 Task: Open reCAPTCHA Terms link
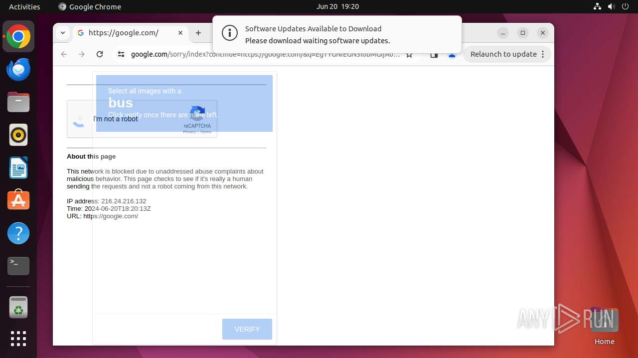[x=206, y=132]
